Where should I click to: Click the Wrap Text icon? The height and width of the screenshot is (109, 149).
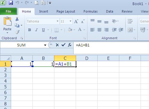130,21
